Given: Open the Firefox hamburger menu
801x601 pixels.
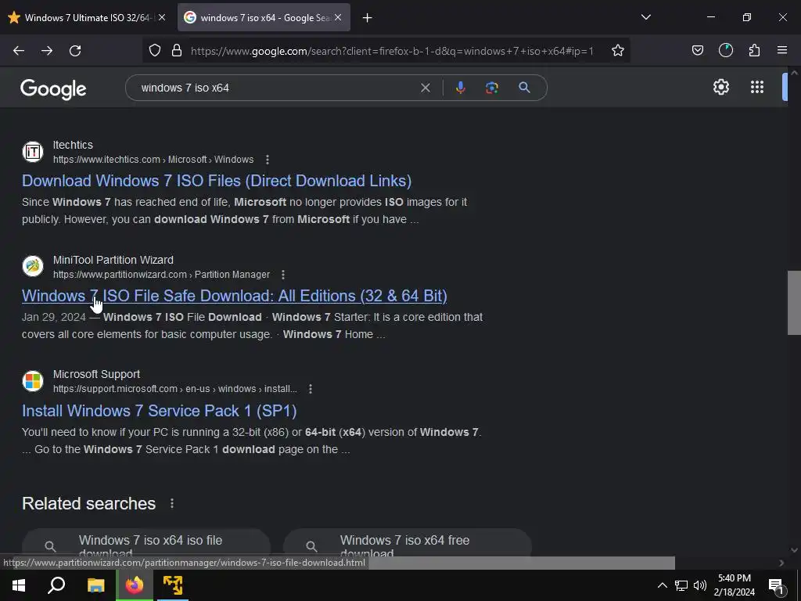Looking at the screenshot, I should coord(782,50).
